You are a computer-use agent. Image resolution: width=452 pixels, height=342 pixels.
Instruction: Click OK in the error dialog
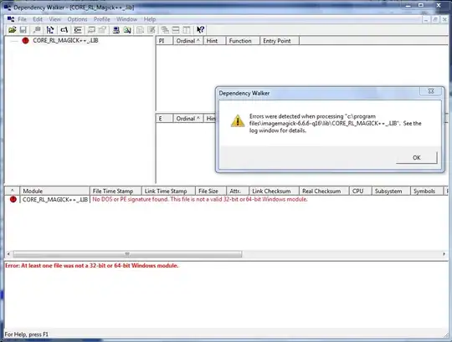pos(416,157)
